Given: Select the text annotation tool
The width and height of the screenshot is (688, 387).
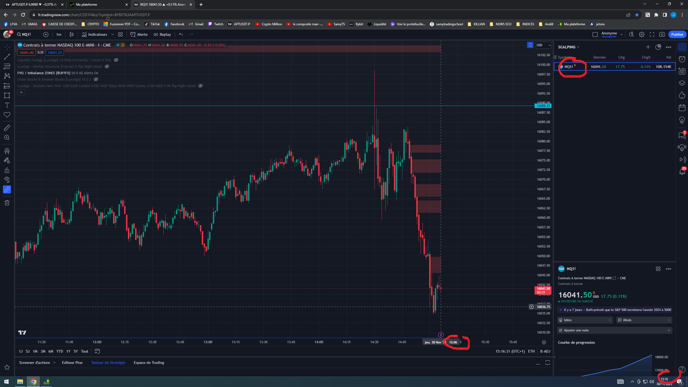Looking at the screenshot, I should (x=7, y=105).
